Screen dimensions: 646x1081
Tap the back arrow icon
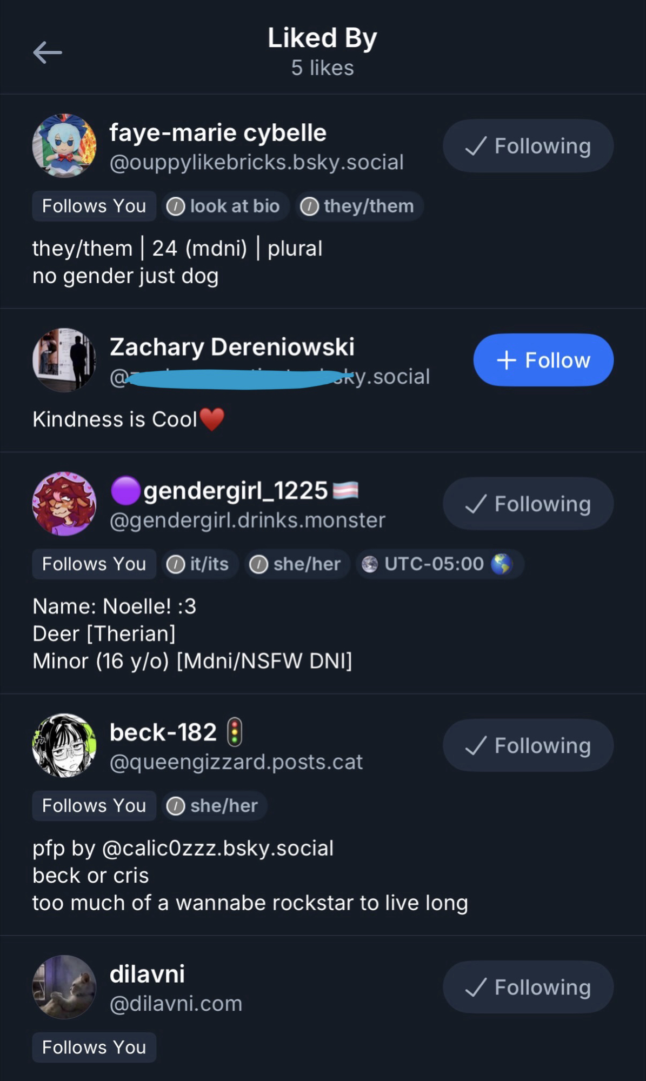[x=48, y=52]
